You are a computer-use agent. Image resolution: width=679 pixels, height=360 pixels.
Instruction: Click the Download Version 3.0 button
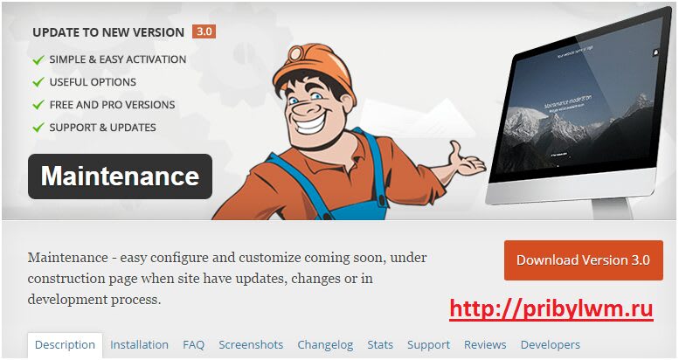tap(583, 260)
